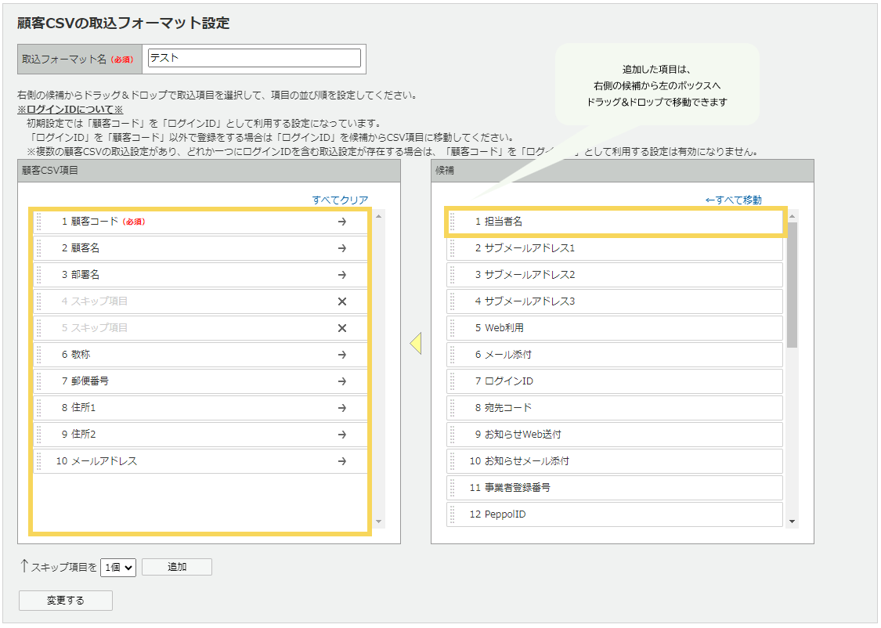Move 郵便番号 with its arrow icon
The width and height of the screenshot is (881, 628).
click(342, 381)
